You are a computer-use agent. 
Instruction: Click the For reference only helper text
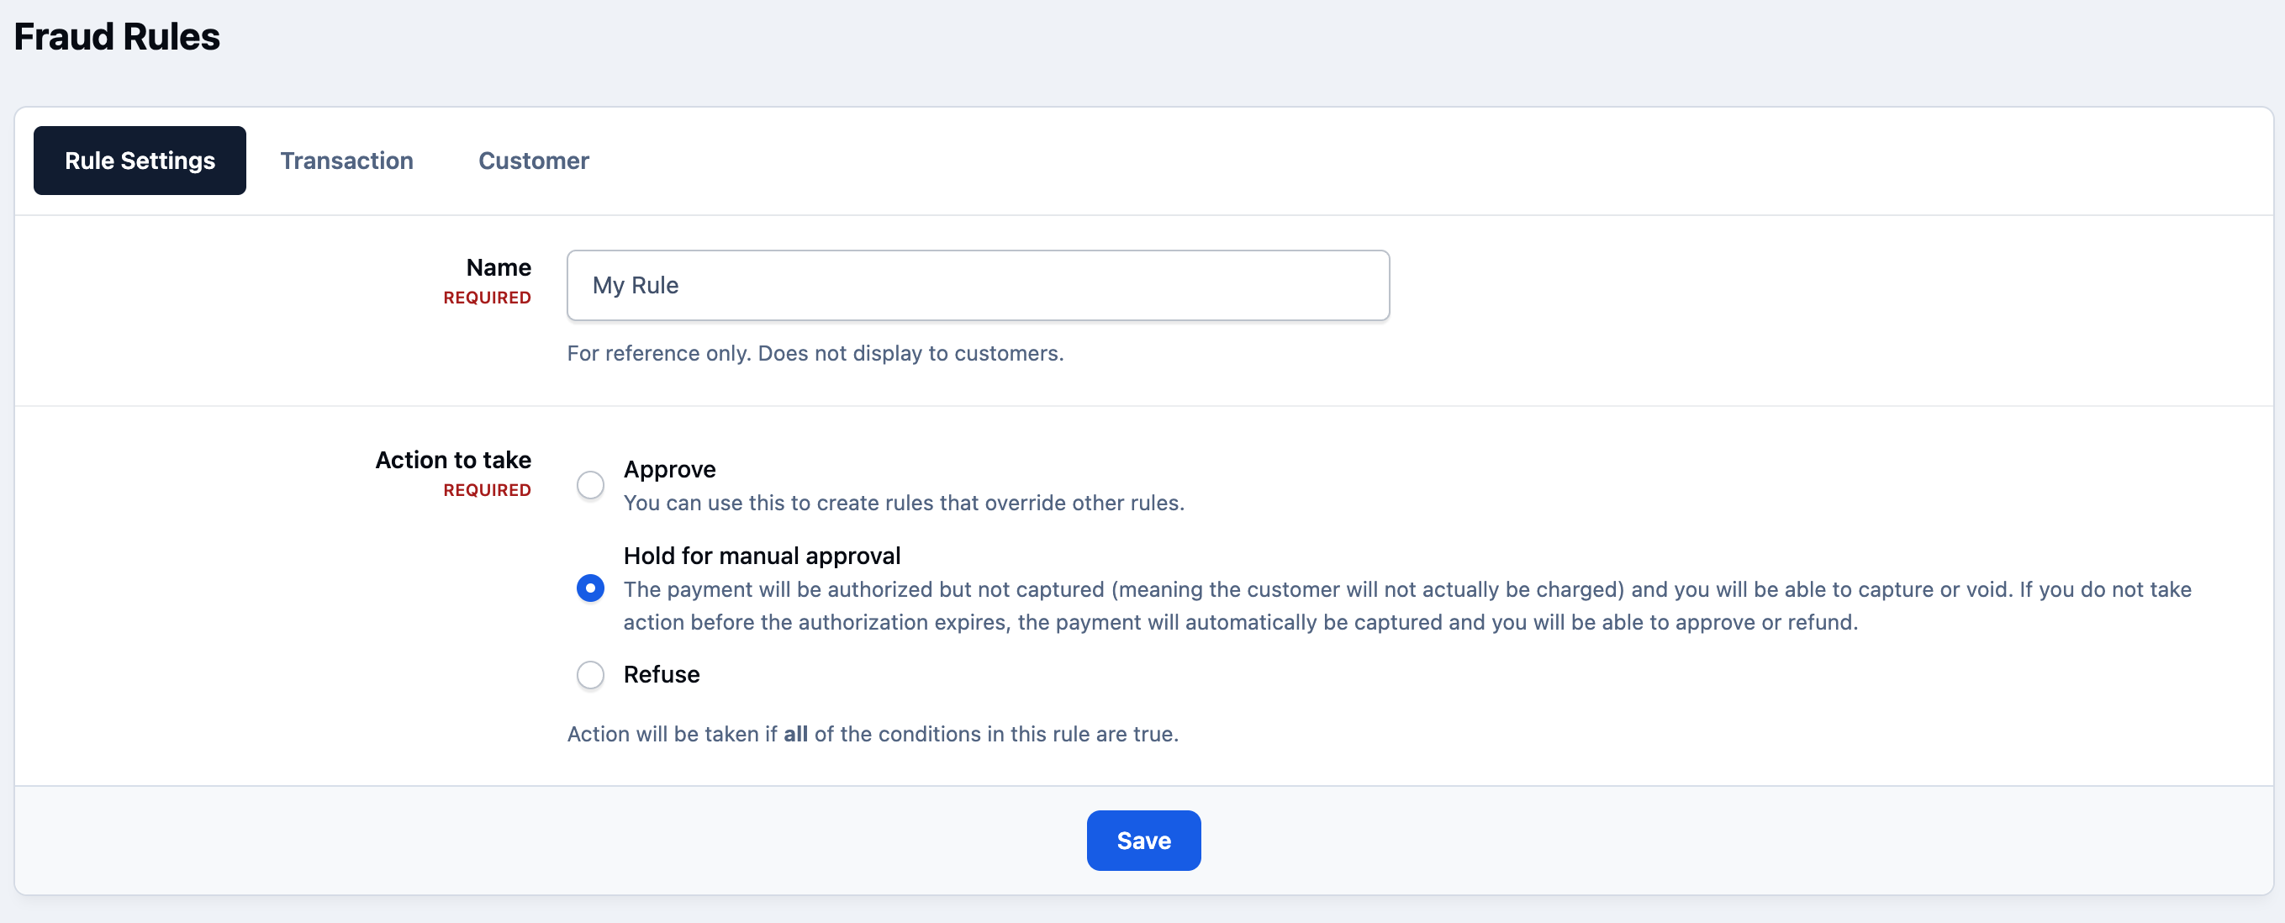coord(815,353)
